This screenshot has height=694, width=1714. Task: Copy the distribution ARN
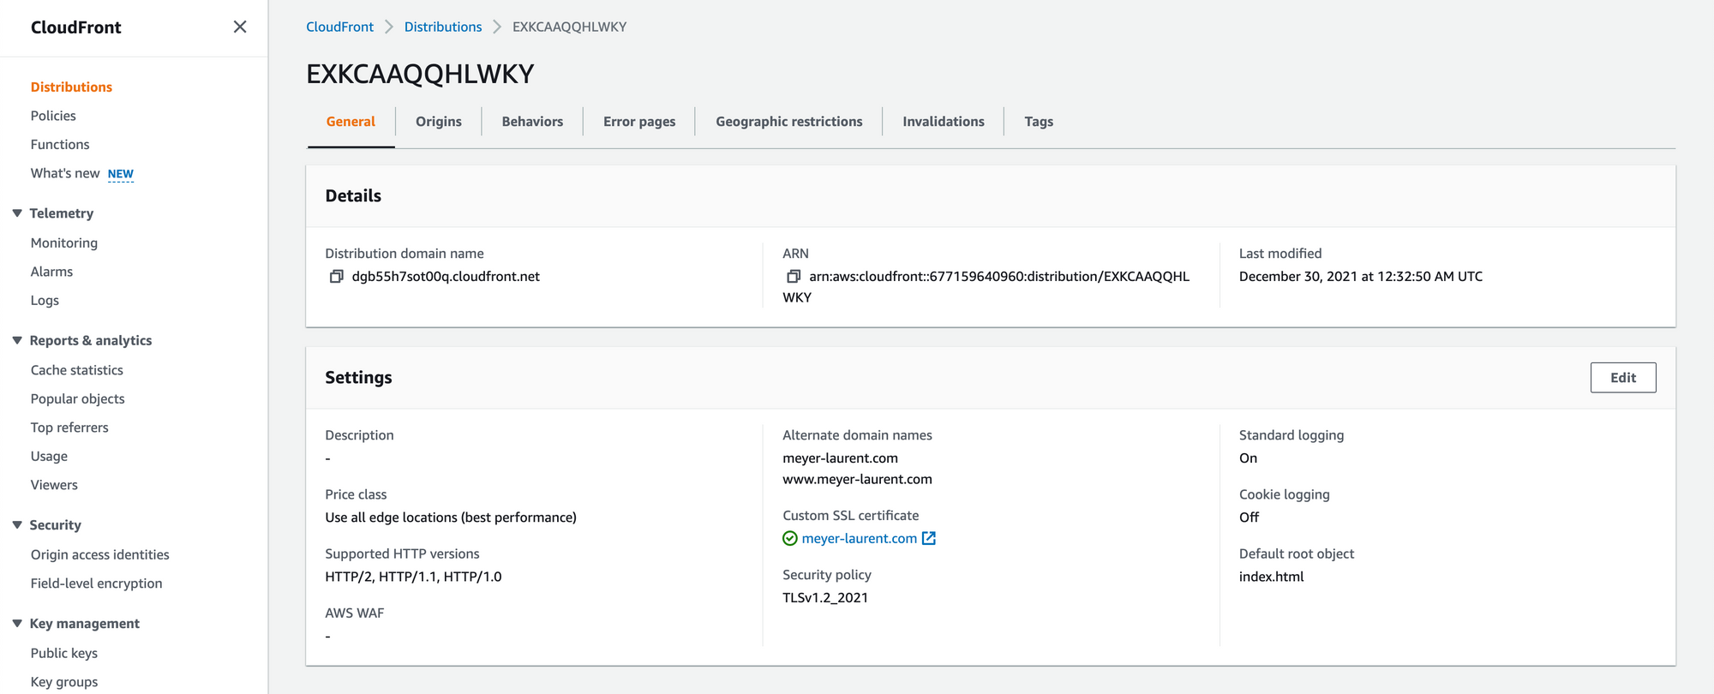point(794,276)
